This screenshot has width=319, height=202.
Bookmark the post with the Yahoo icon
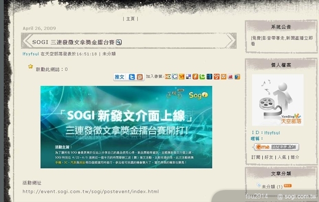[x=181, y=77]
